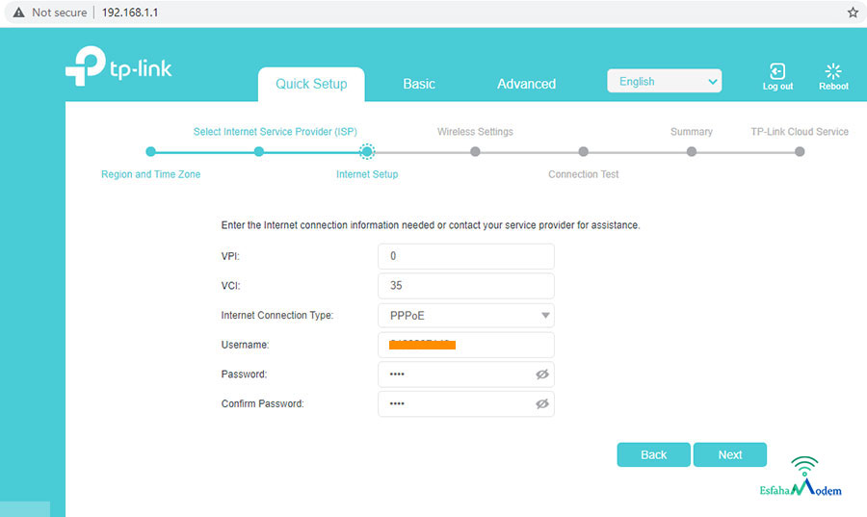The height and width of the screenshot is (517, 867).
Task: Select the Quick Setup tab
Action: (311, 84)
